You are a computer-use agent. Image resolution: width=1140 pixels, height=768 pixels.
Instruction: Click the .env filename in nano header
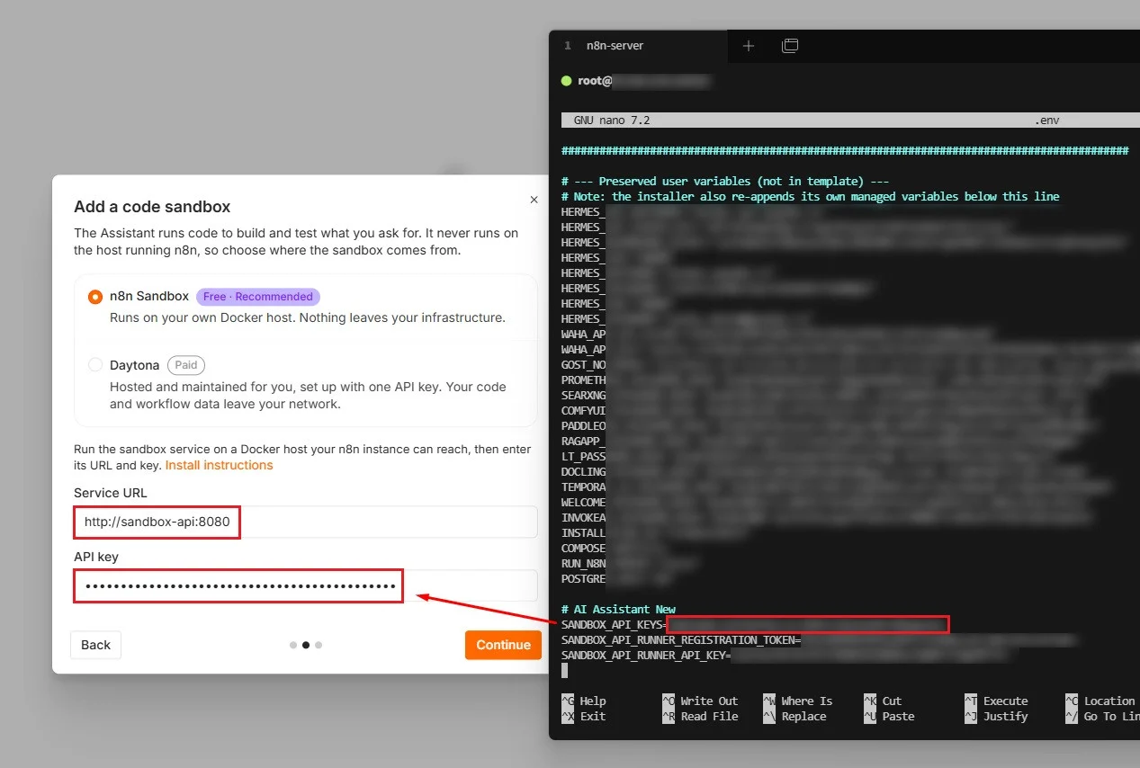(1046, 120)
